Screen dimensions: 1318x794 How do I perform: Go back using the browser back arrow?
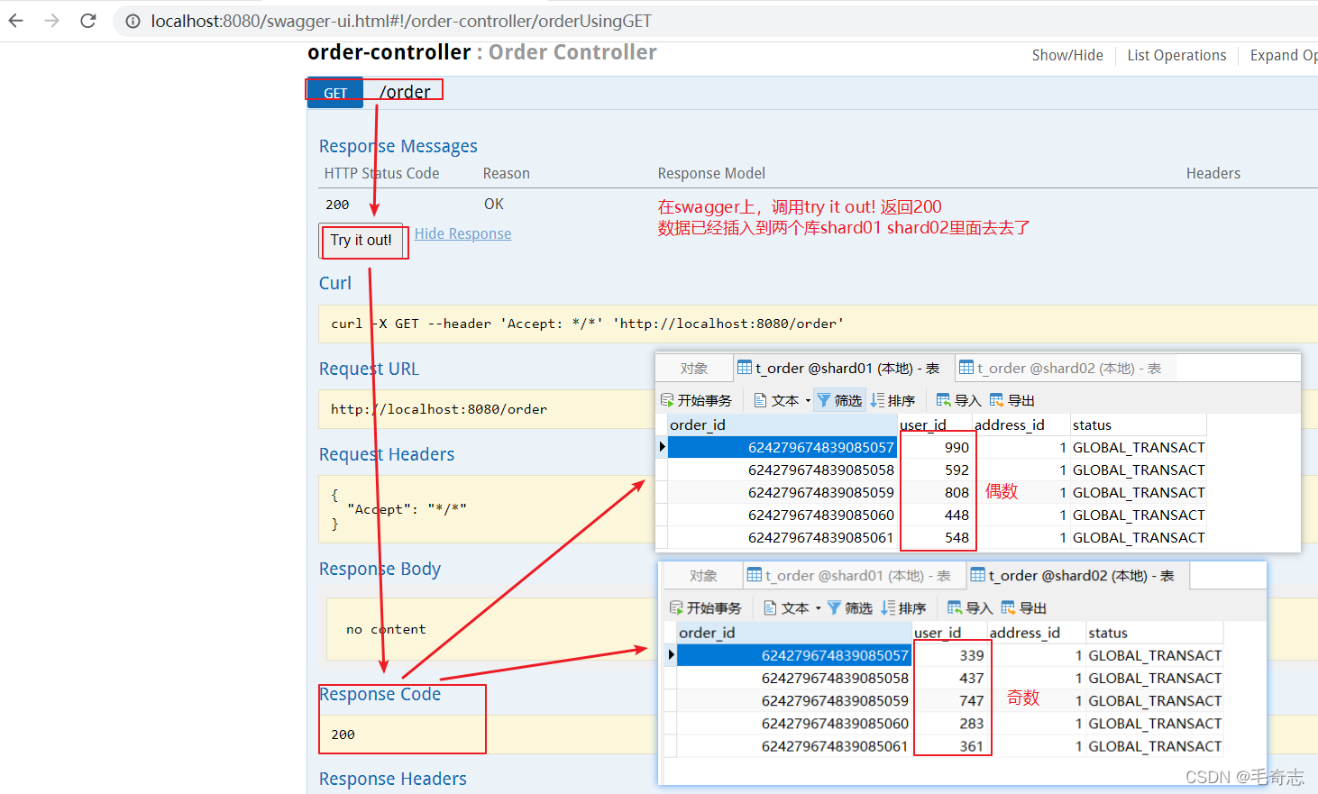(16, 21)
